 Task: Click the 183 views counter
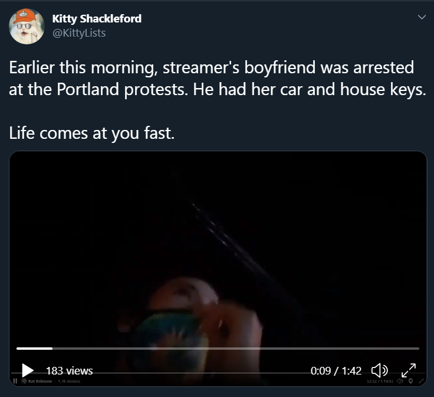tap(69, 370)
